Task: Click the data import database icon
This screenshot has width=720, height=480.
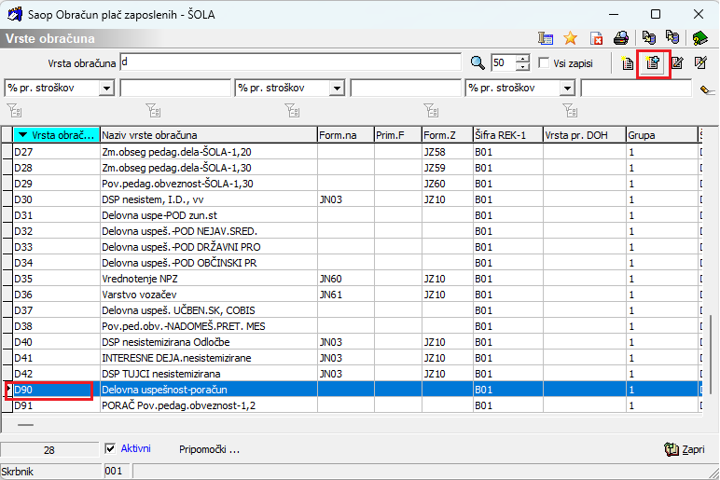Action: pos(672,37)
